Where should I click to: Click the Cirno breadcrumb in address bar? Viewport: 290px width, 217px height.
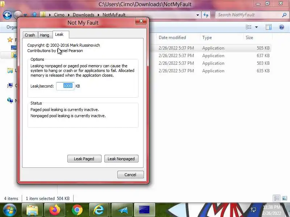click(x=59, y=15)
